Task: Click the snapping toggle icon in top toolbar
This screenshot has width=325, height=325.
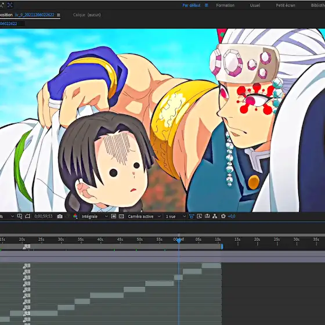Action: point(10,5)
